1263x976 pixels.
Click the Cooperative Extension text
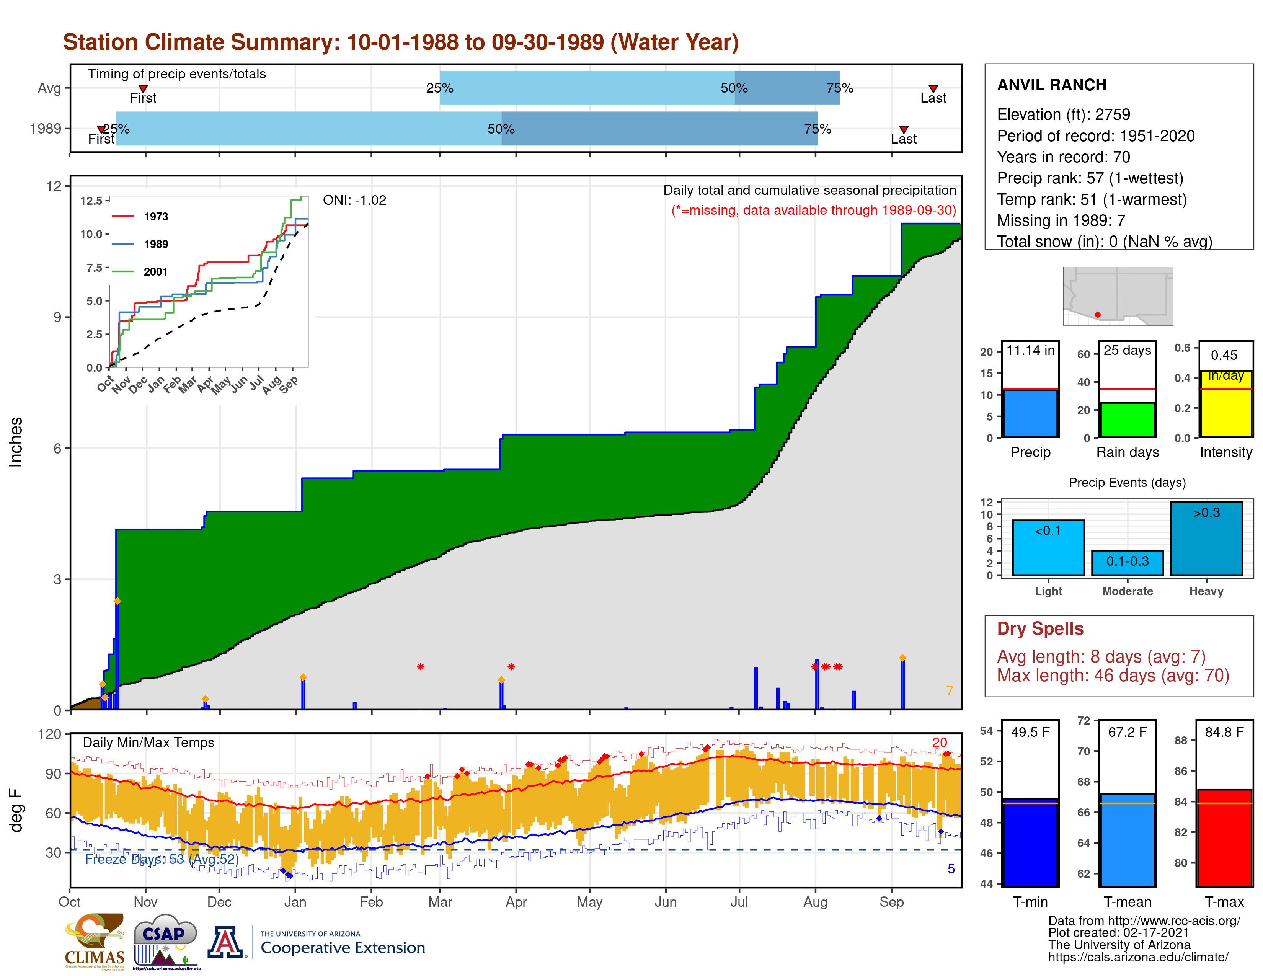point(343,948)
